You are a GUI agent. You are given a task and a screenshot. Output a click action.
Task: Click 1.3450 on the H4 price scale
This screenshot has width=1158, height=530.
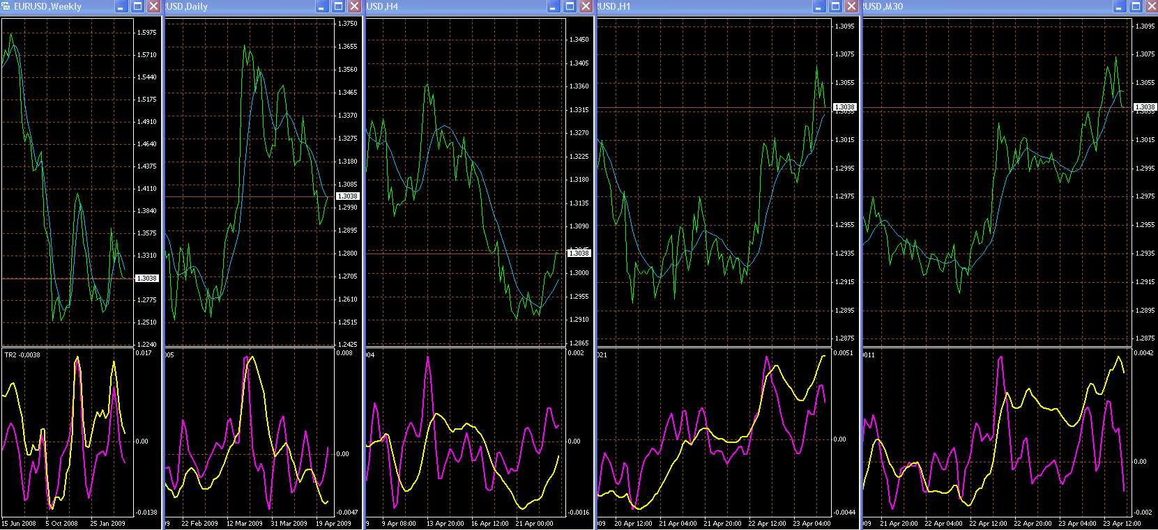point(579,40)
